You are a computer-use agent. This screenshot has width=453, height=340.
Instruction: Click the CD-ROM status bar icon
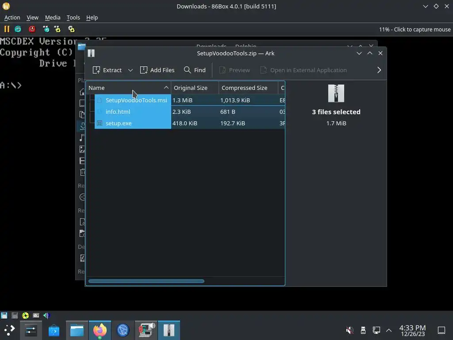click(x=25, y=315)
